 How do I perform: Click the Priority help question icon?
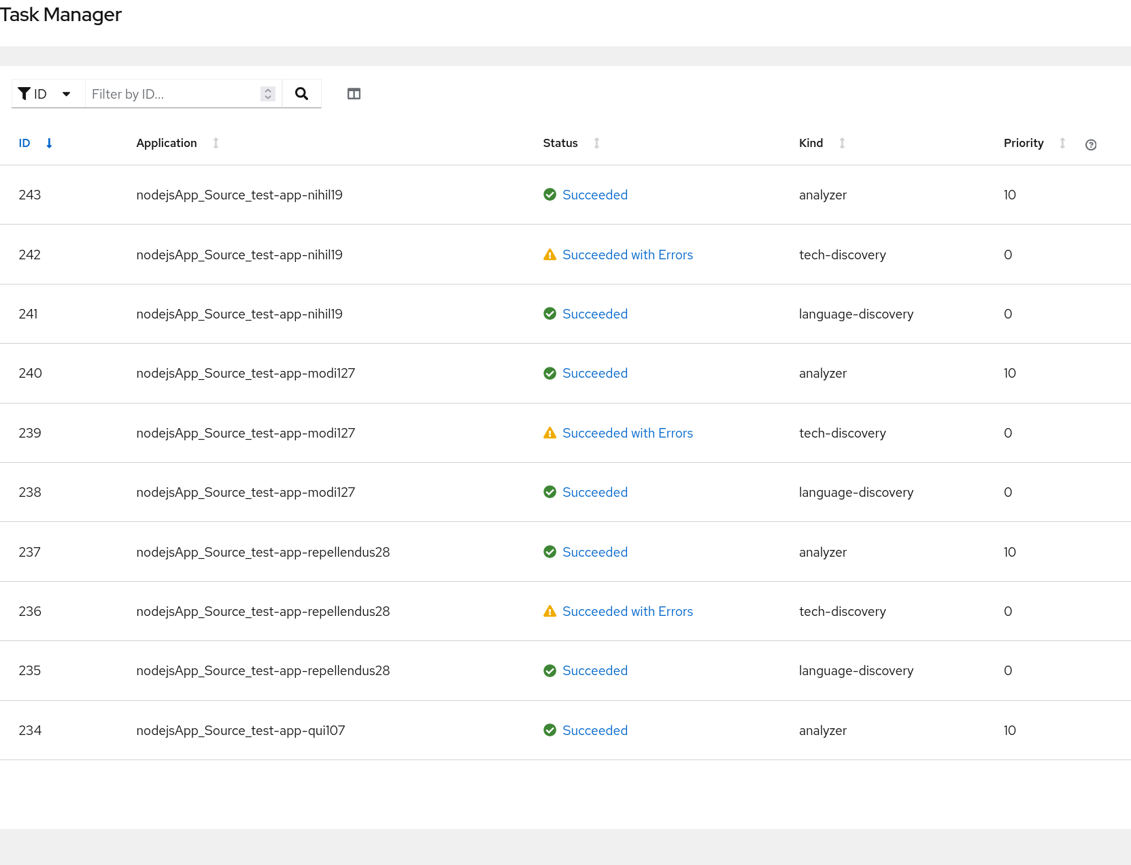(x=1091, y=144)
